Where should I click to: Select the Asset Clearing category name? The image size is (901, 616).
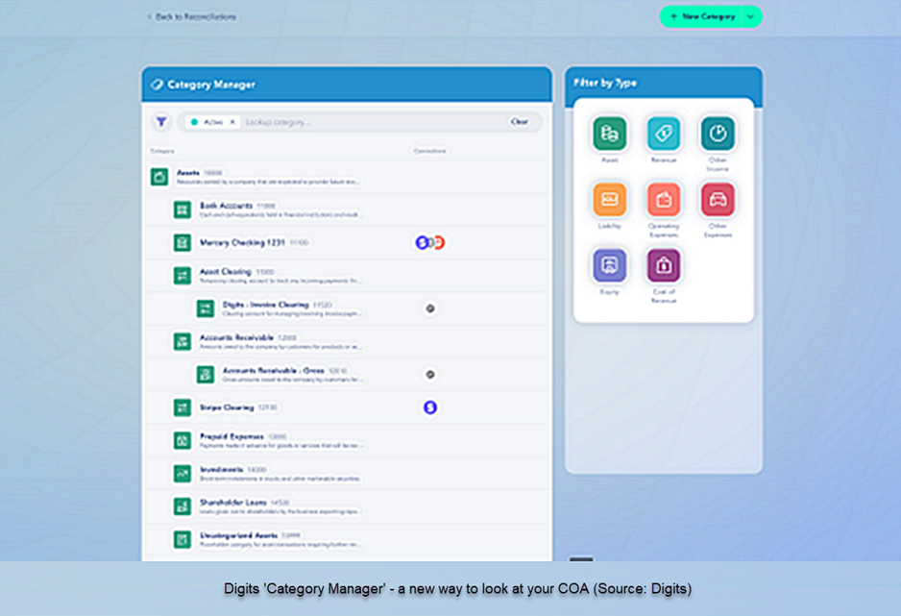[x=225, y=271]
